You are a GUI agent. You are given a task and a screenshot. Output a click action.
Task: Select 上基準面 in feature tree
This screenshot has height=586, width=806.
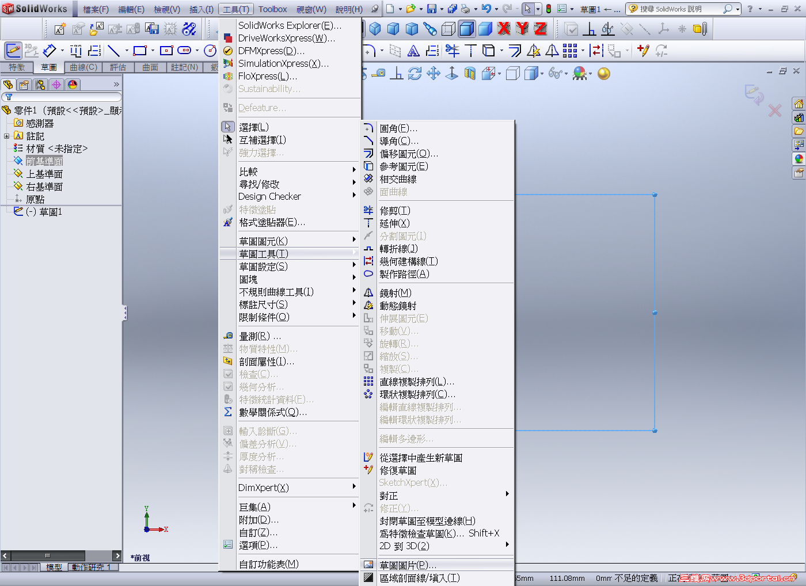point(44,174)
